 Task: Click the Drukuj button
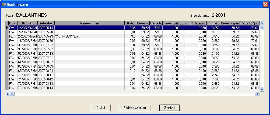pyautogui.click(x=100, y=108)
